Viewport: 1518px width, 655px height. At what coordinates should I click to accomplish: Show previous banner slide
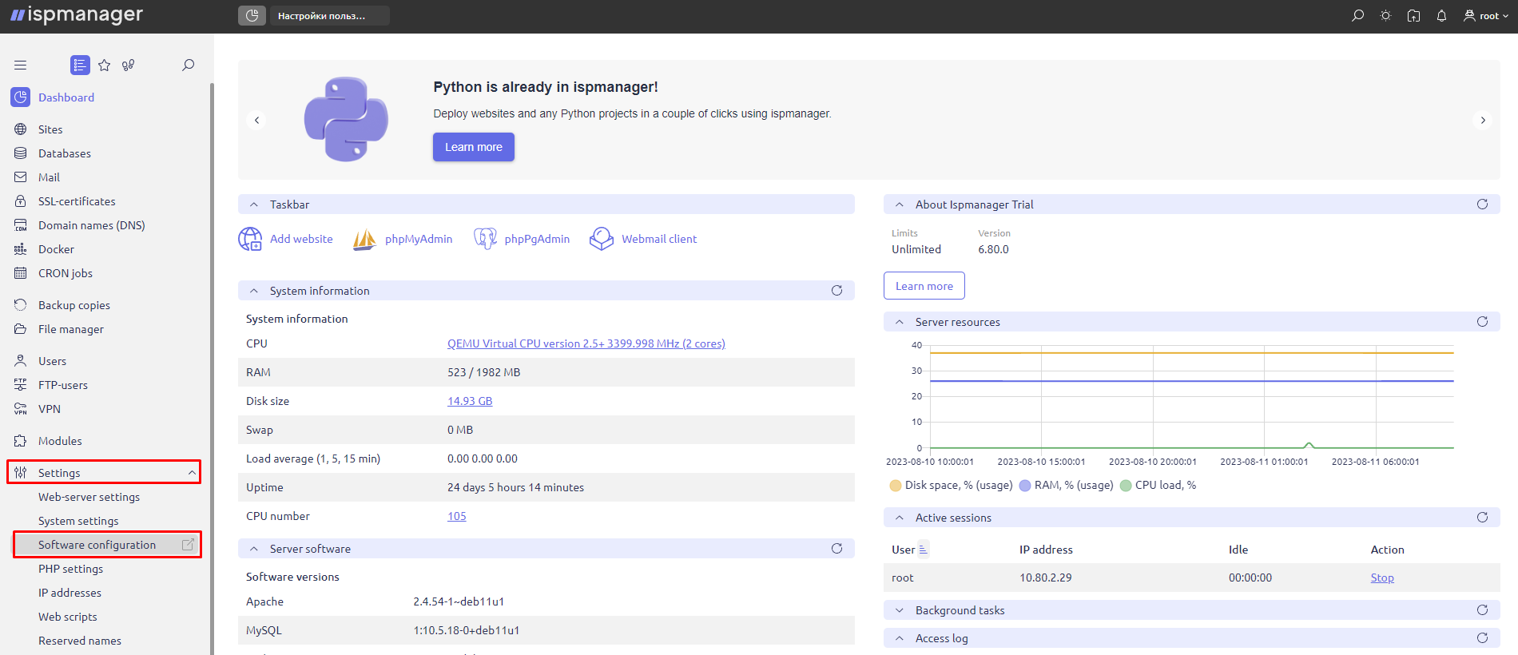tap(256, 120)
